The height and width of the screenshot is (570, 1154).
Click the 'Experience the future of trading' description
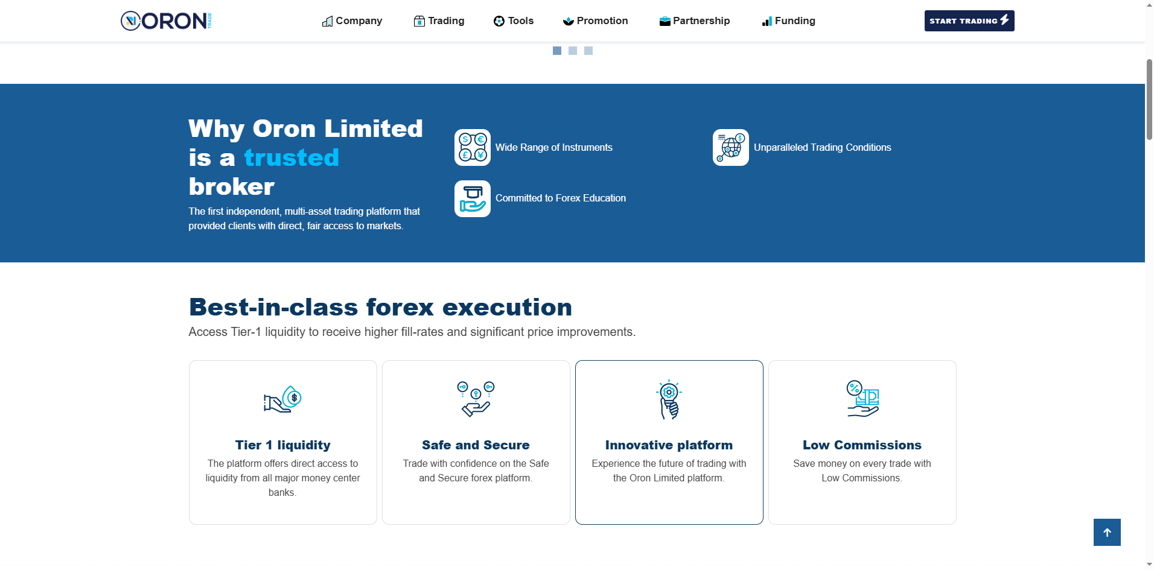click(x=669, y=470)
